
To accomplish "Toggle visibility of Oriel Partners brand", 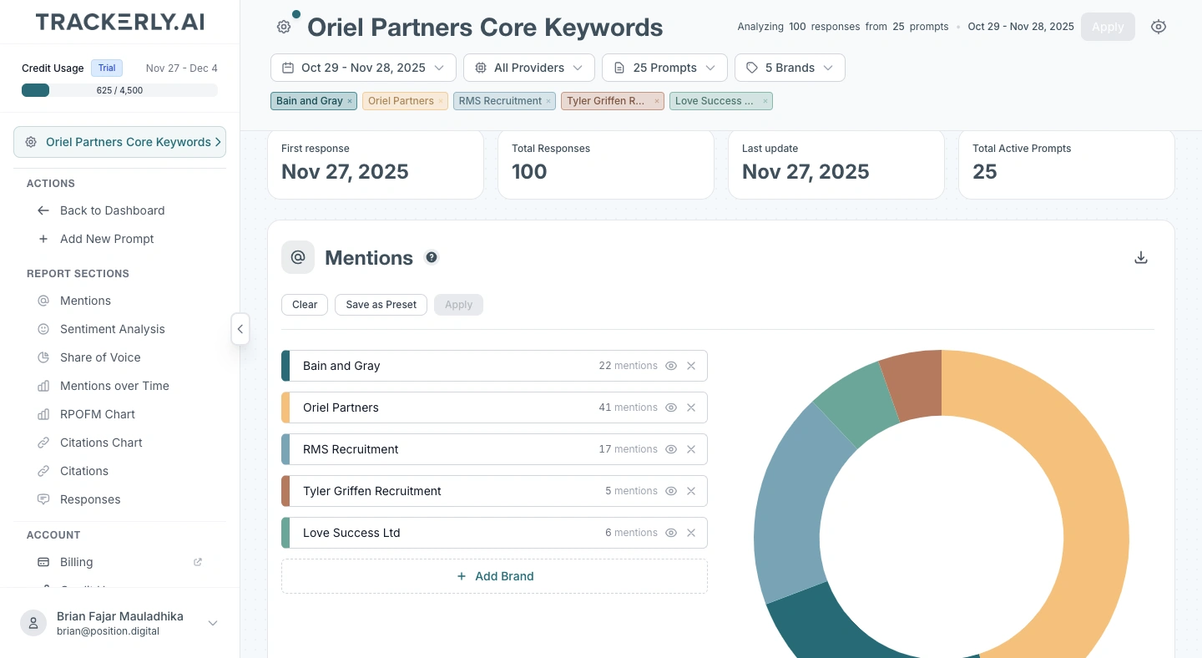I will (670, 407).
